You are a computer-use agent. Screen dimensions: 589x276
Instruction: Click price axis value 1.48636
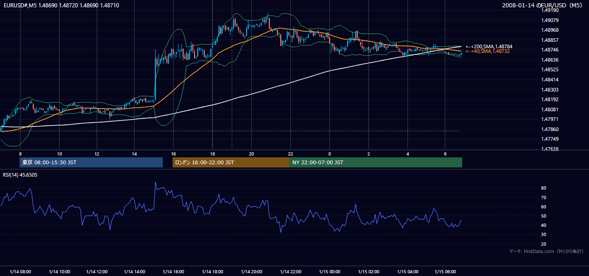(550, 60)
